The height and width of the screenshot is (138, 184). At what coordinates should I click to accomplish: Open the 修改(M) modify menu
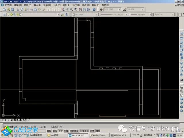click(85, 5)
